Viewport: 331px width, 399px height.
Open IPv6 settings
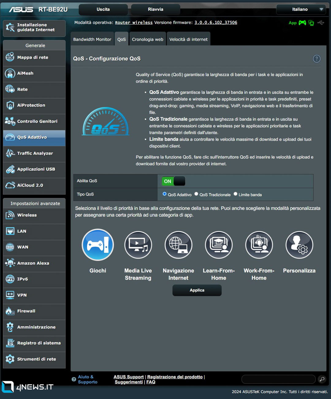click(x=34, y=279)
